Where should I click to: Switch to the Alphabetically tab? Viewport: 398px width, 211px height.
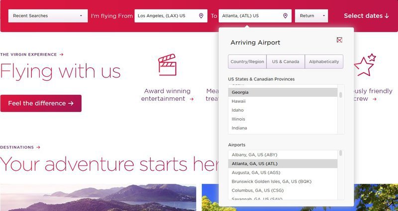click(324, 62)
